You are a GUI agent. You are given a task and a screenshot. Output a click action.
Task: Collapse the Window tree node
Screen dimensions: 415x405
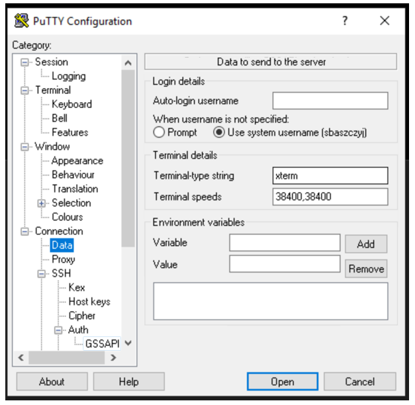(x=24, y=147)
